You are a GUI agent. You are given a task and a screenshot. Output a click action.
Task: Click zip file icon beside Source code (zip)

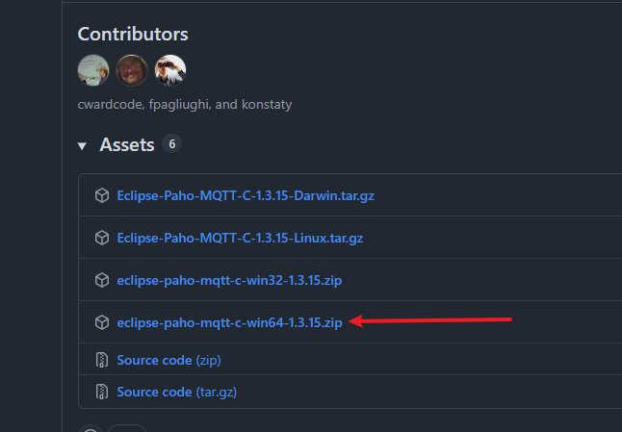point(102,360)
